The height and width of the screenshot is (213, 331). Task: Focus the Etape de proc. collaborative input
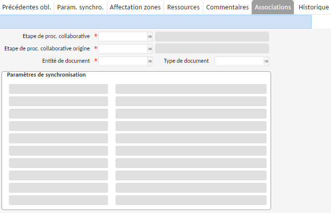pyautogui.click(x=122, y=37)
